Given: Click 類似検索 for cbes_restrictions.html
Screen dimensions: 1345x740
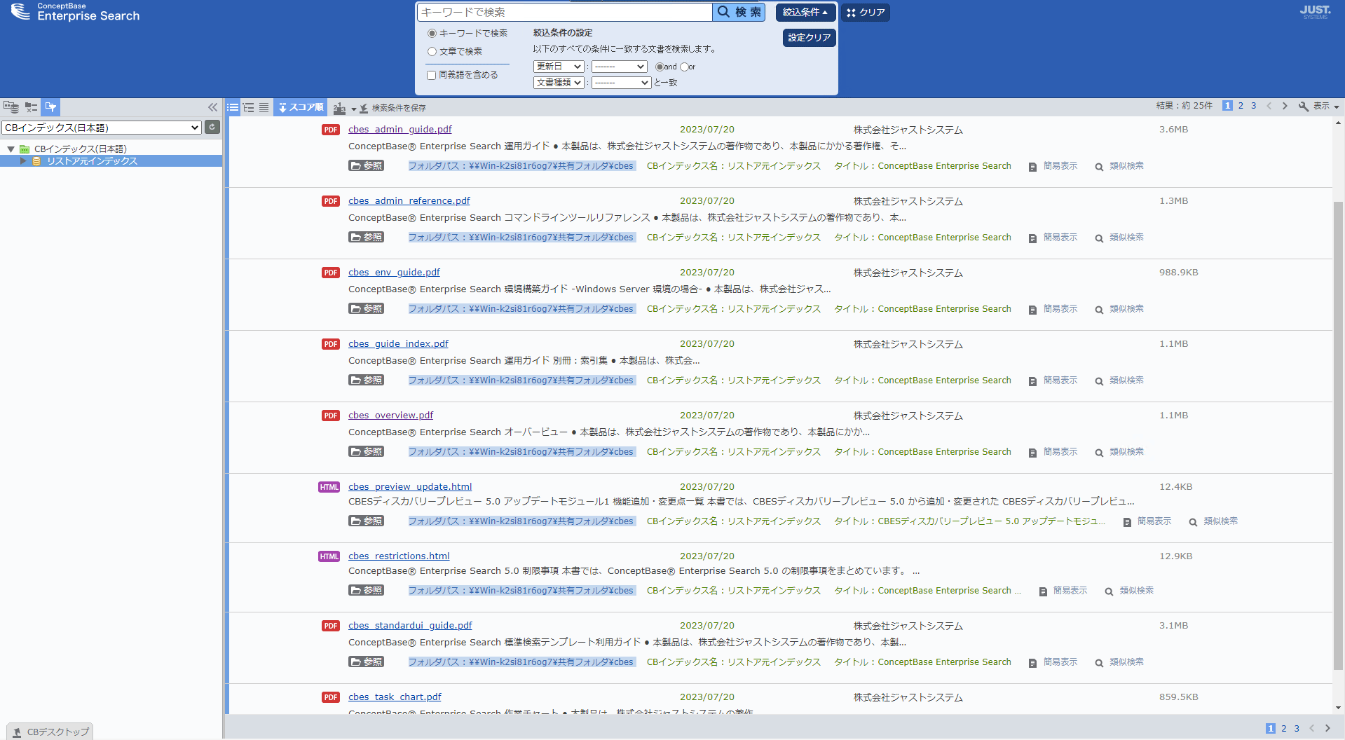Looking at the screenshot, I should pos(1129,591).
